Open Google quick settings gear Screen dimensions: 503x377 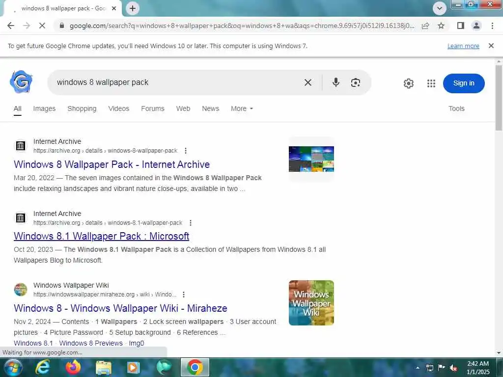(408, 83)
